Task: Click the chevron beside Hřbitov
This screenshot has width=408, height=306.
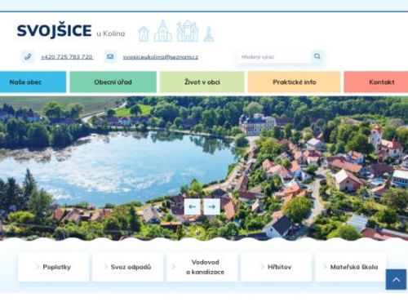Action: [262, 267]
